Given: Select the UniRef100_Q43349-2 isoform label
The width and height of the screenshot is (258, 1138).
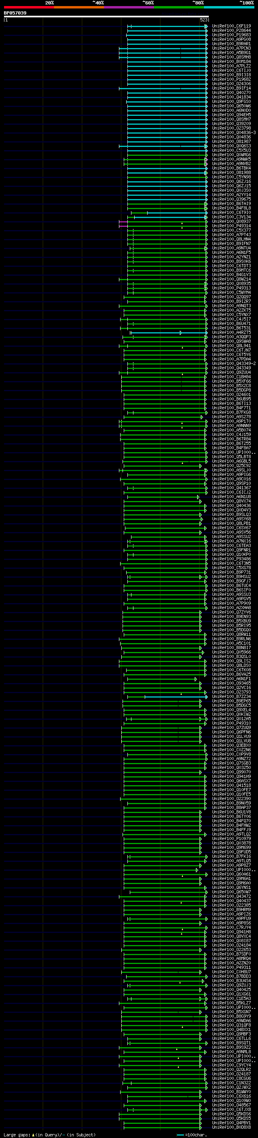Looking at the screenshot, I should click(234, 364).
